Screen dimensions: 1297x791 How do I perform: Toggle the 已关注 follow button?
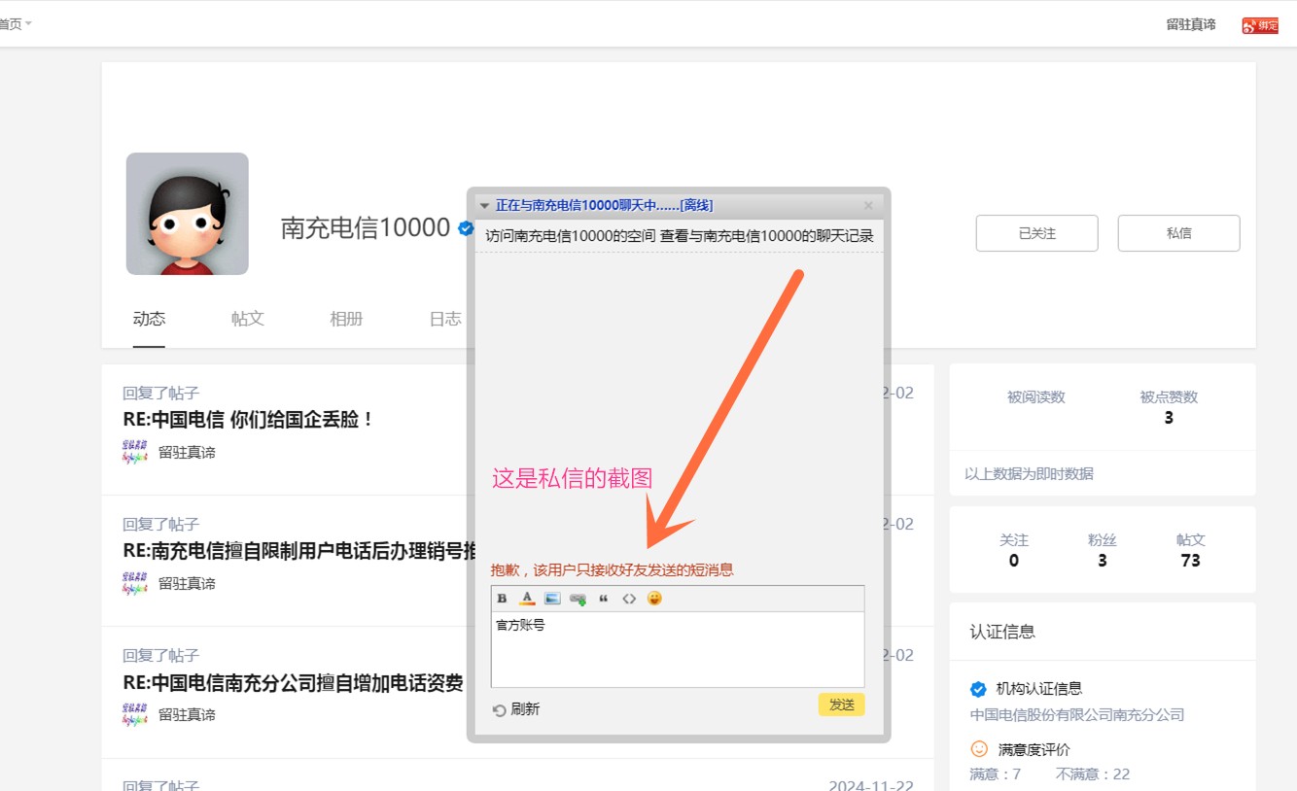coord(1036,233)
